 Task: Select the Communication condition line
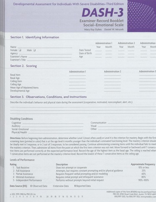(132, 123)
